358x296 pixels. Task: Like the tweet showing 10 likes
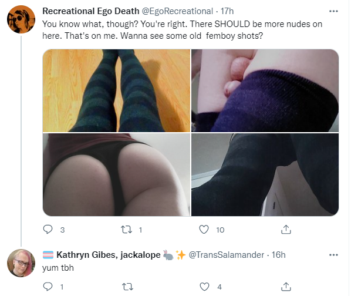(x=204, y=229)
